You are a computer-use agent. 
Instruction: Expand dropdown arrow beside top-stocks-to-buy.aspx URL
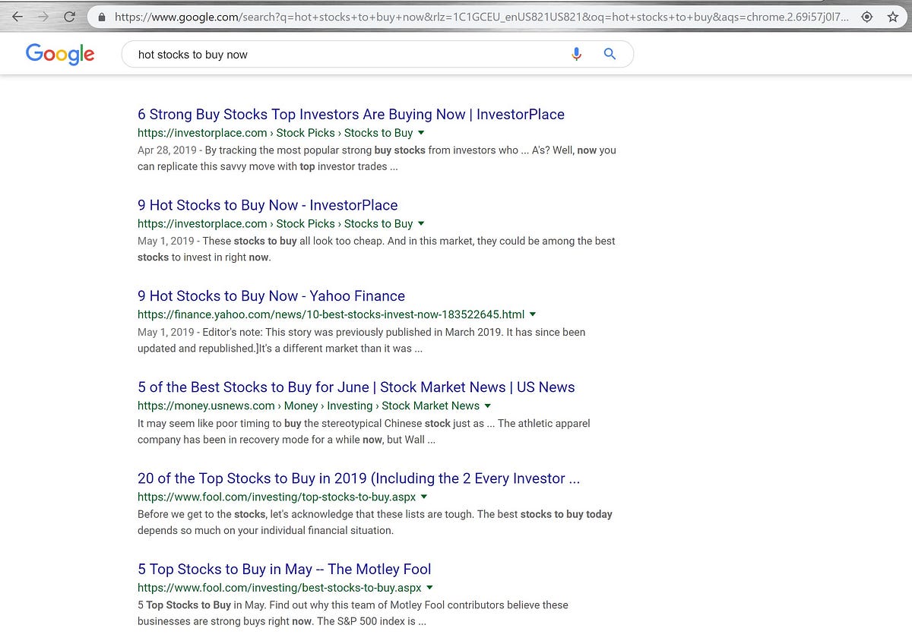coord(424,497)
